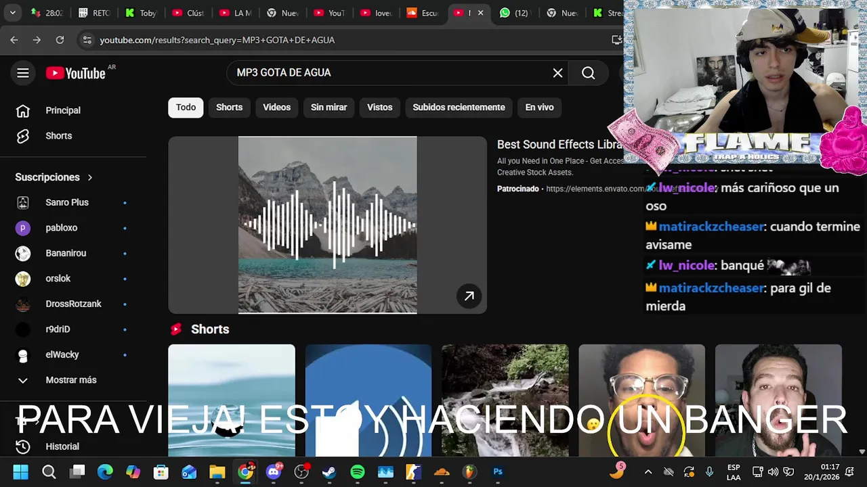The width and height of the screenshot is (867, 487).
Task: Go back with browser back arrow
Action: [x=14, y=40]
